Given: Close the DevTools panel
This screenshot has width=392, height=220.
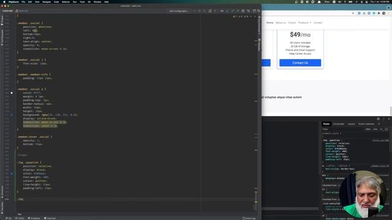Looking at the screenshot, I should (x=389, y=119).
